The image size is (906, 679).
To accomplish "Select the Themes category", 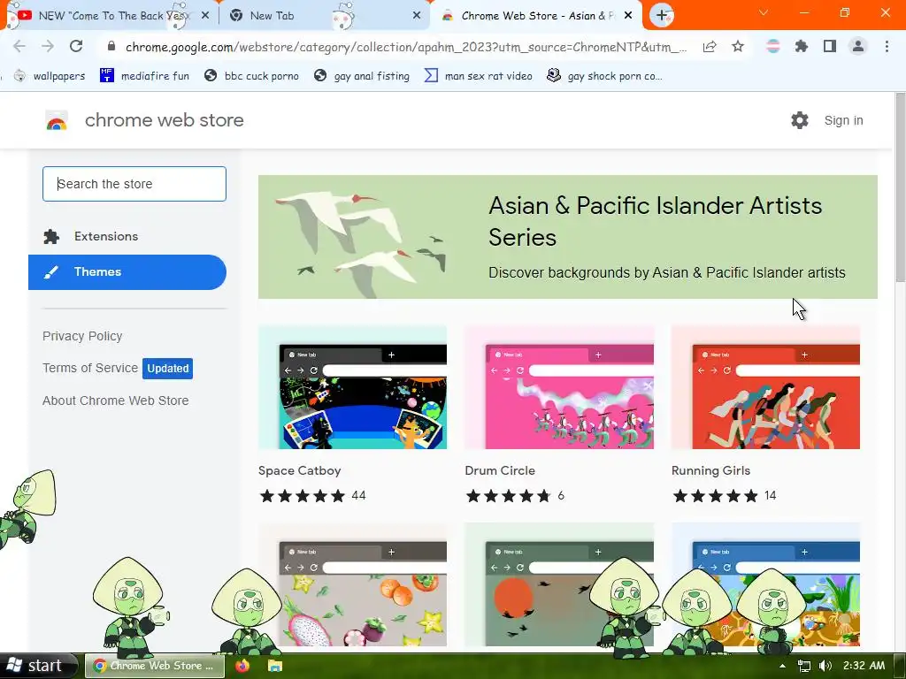I will [127, 272].
